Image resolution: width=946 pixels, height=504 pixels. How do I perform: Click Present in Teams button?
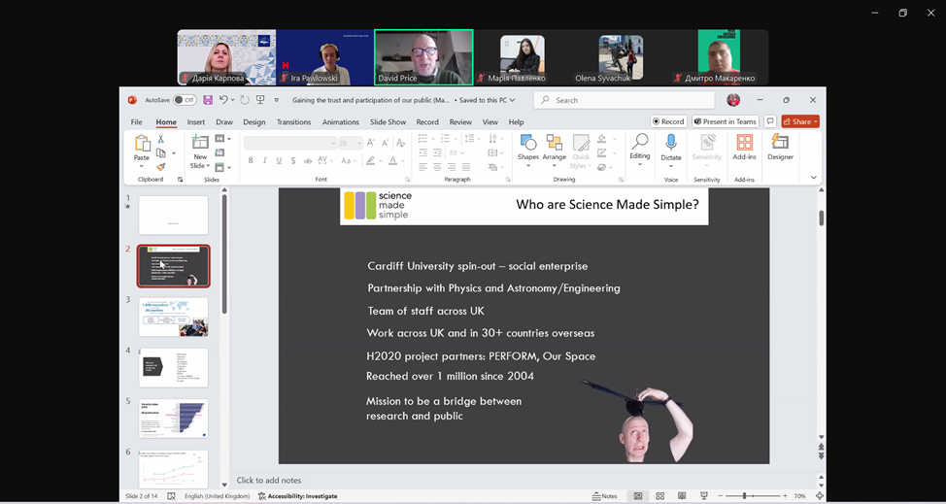pos(726,121)
